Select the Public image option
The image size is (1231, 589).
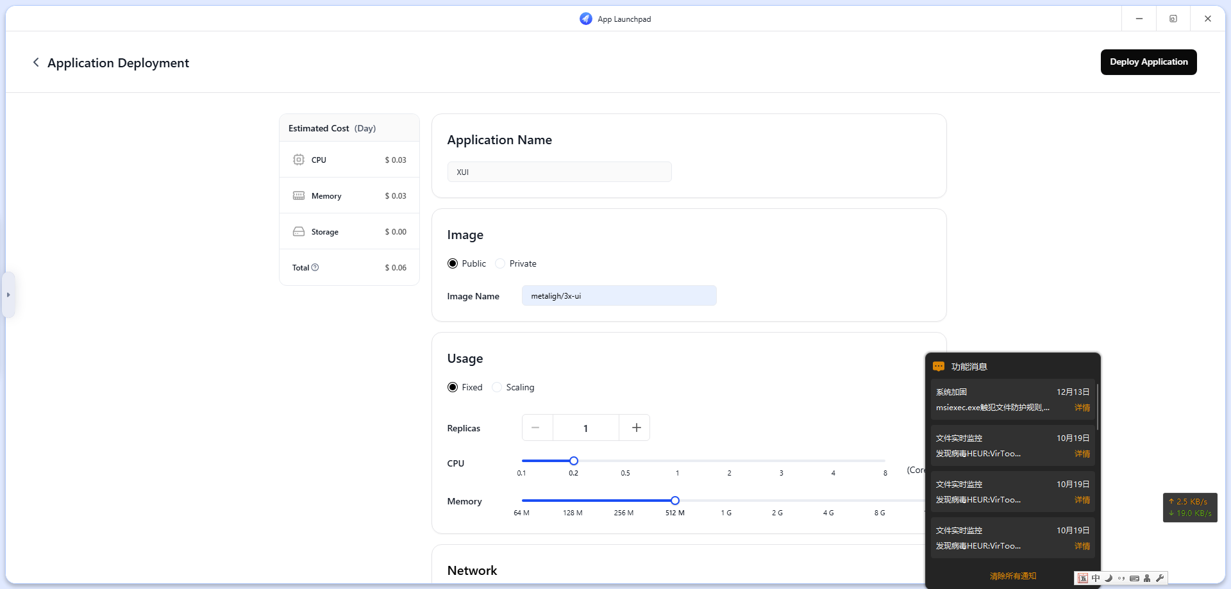[x=453, y=263]
